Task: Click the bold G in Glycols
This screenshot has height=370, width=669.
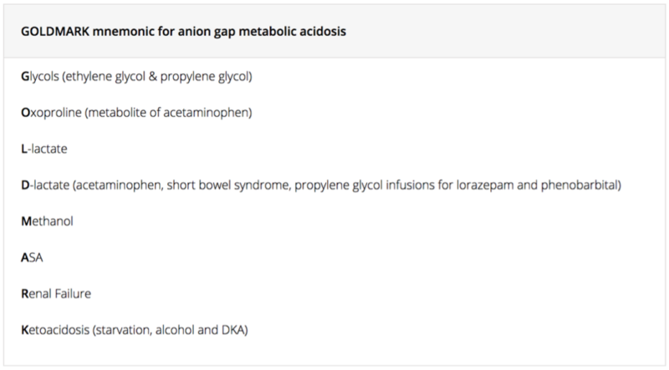Action: [x=25, y=77]
